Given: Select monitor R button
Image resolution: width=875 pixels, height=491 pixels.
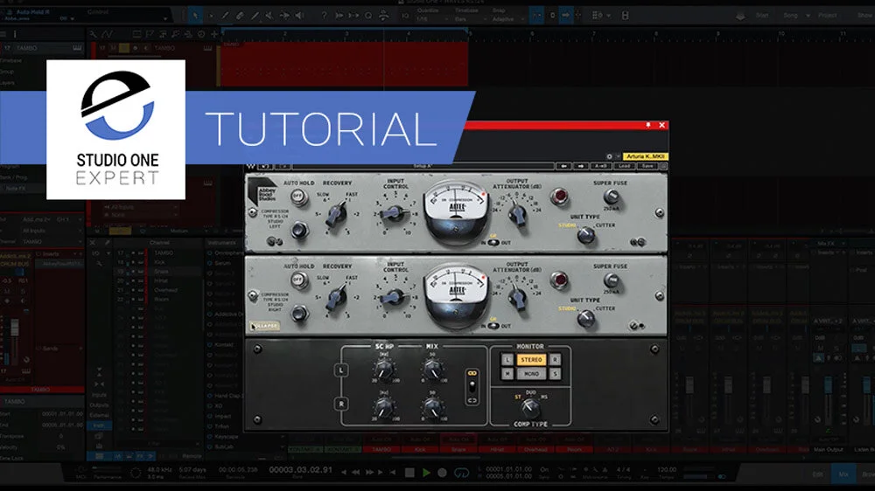Looking at the screenshot, I should pyautogui.click(x=556, y=360).
